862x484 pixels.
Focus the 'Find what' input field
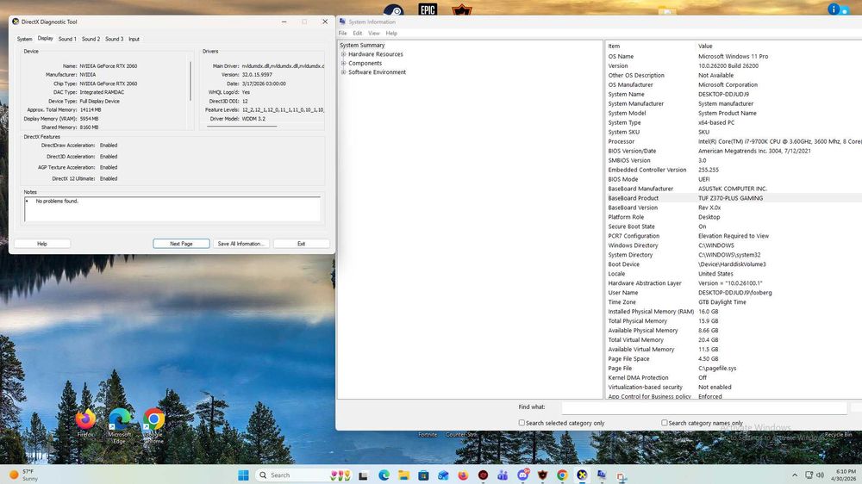[703, 407]
